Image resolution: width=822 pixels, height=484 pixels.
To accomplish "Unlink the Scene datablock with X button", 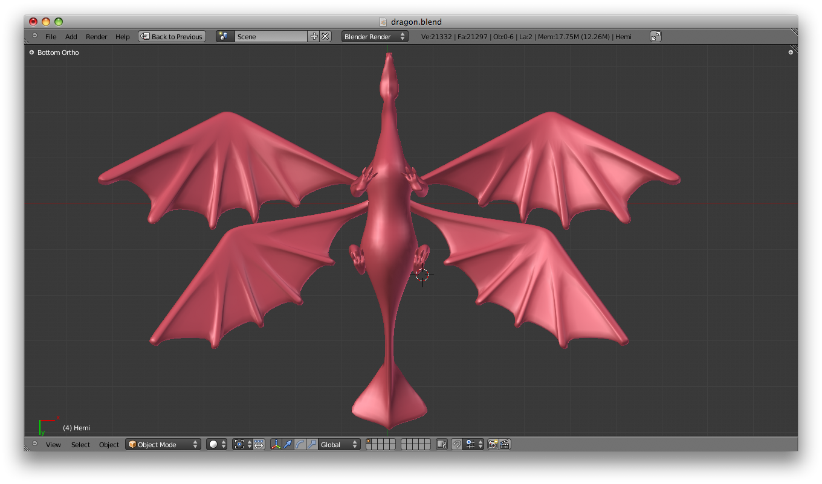I will pos(325,36).
